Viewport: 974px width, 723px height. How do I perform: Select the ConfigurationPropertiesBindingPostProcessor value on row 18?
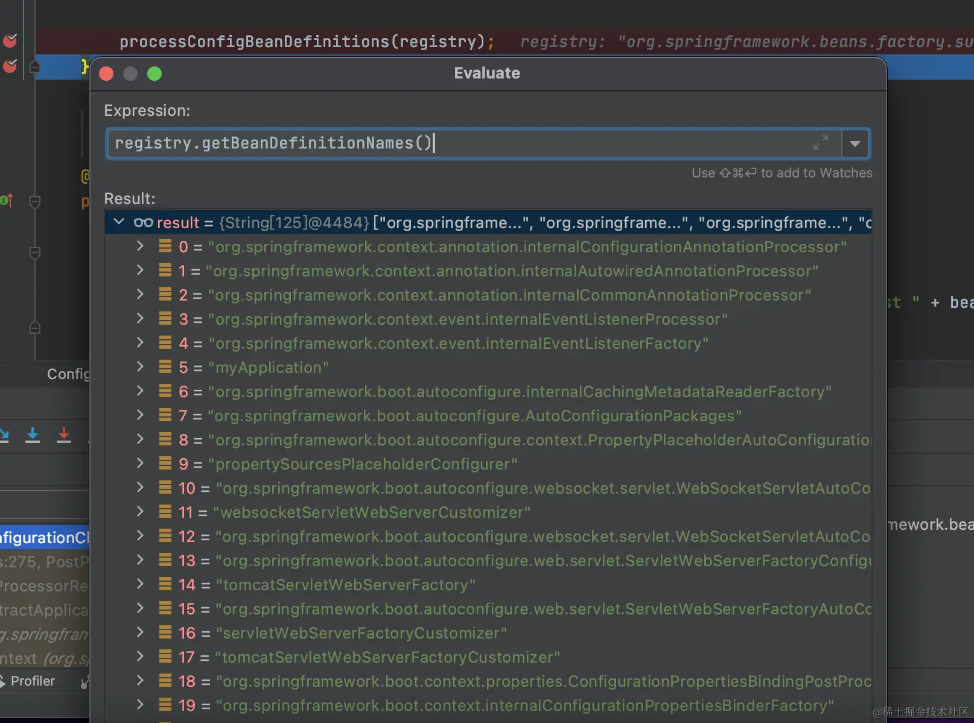tap(544, 681)
